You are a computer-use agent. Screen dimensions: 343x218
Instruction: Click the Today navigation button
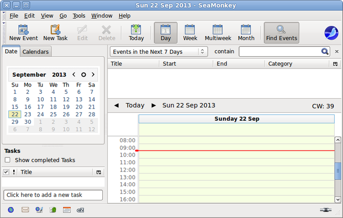[x=135, y=106]
